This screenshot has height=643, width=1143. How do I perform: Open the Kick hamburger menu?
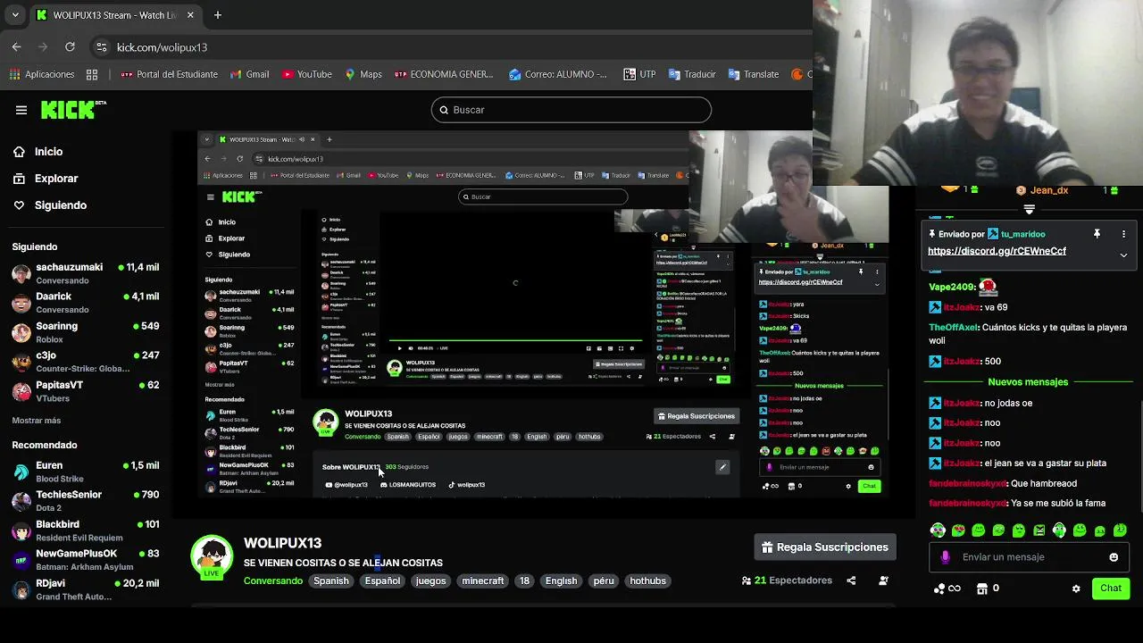(21, 110)
